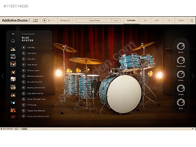The height and width of the screenshot is (147, 196).
Task: Click the preset up/down stepper arrows
Action: tap(112, 20)
